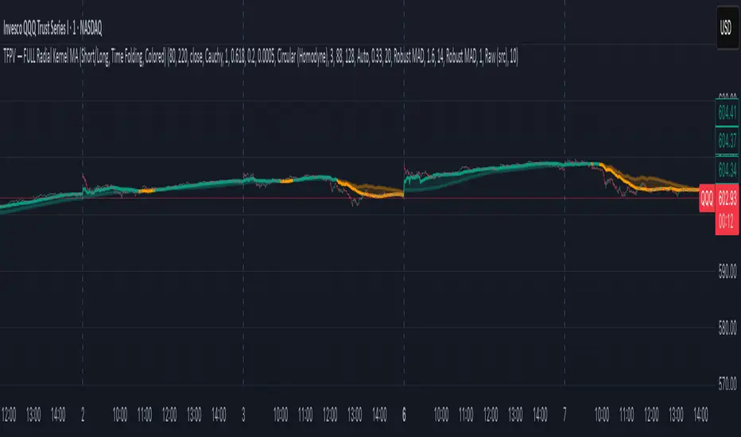Click the NASDAQ exchange text in the title
The width and height of the screenshot is (741, 437).
pyautogui.click(x=91, y=29)
